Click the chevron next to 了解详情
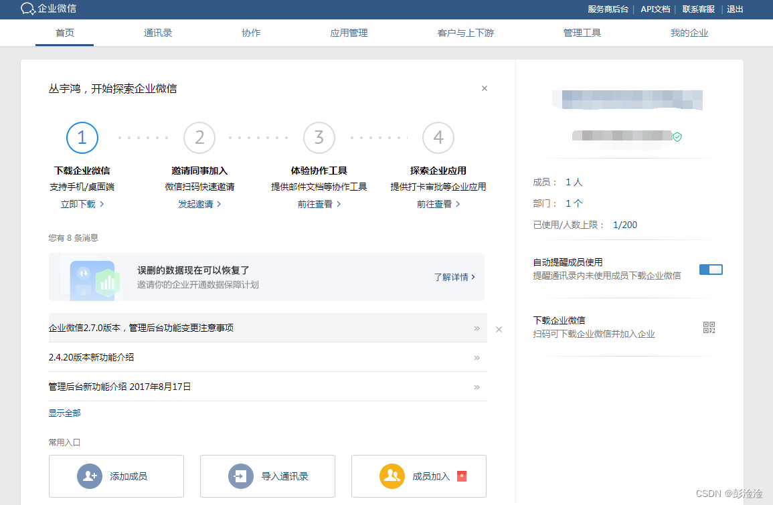The width and height of the screenshot is (773, 505). tap(473, 277)
